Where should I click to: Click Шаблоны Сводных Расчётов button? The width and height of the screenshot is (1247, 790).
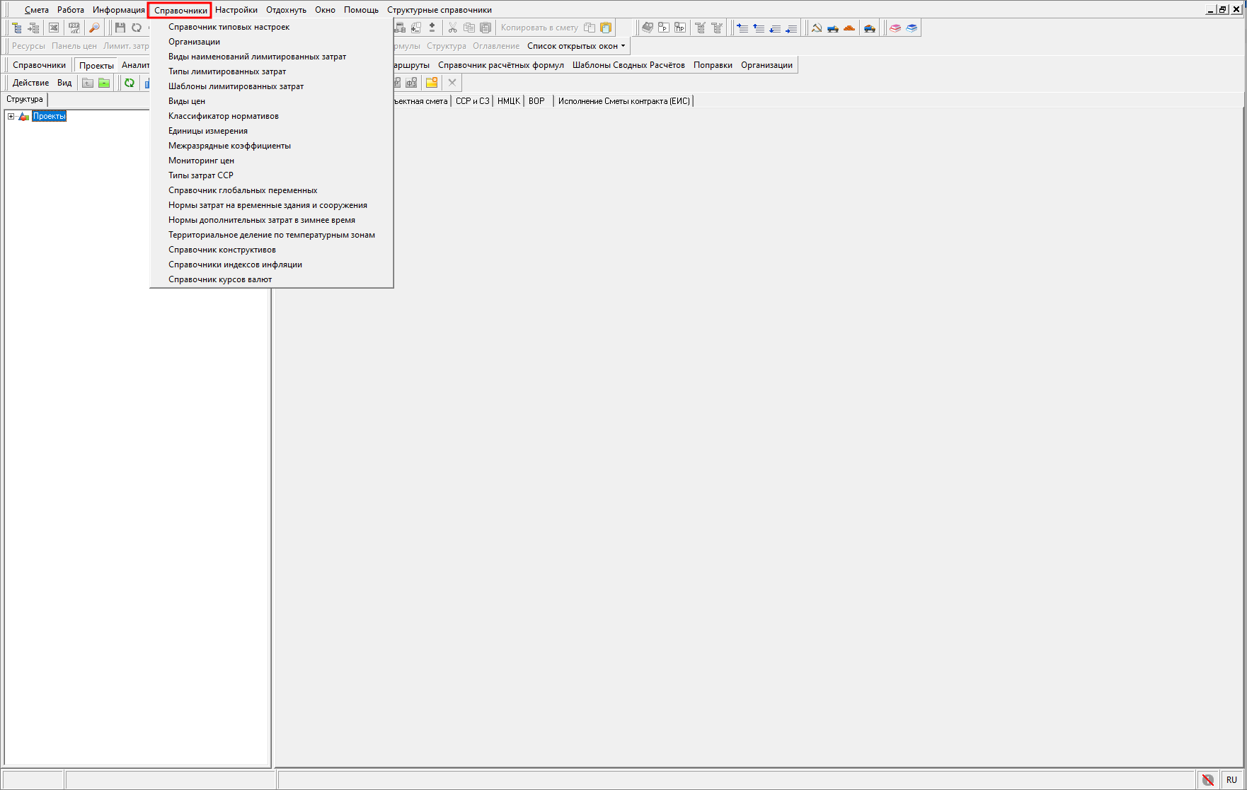coord(628,65)
